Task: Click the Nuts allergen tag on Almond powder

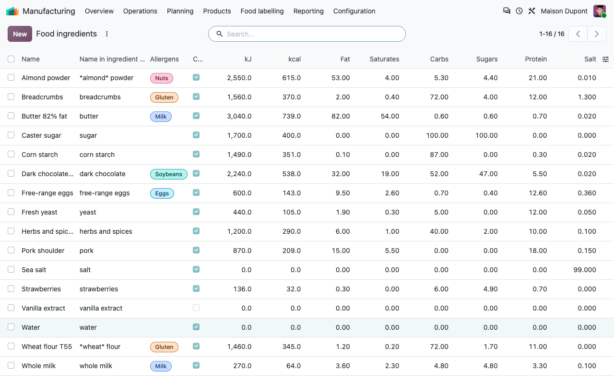Action: pyautogui.click(x=162, y=78)
